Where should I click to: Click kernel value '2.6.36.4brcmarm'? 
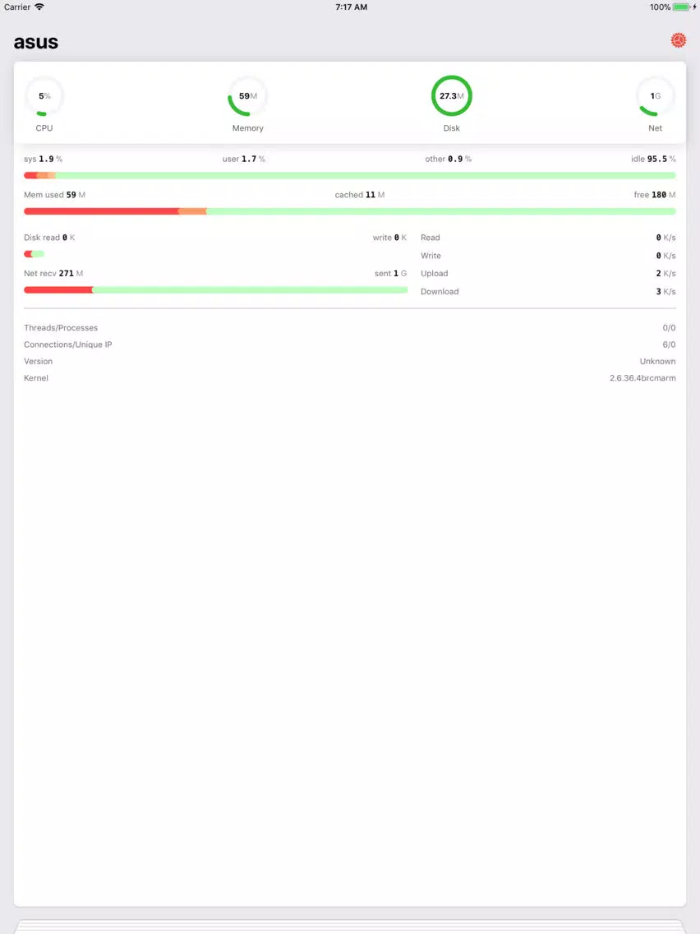tap(642, 377)
